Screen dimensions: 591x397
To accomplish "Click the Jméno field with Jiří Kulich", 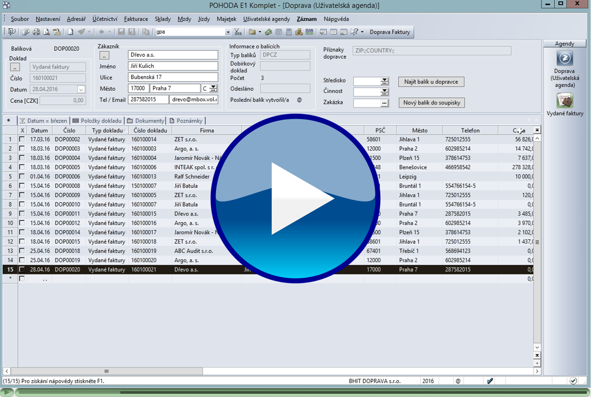I will 173,66.
